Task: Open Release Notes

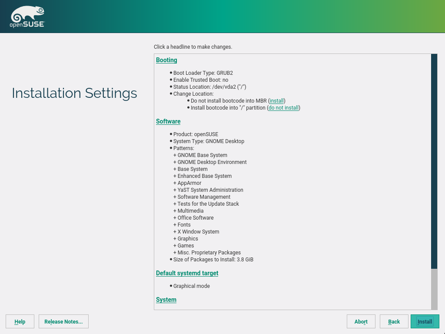Action: pyautogui.click(x=63, y=322)
